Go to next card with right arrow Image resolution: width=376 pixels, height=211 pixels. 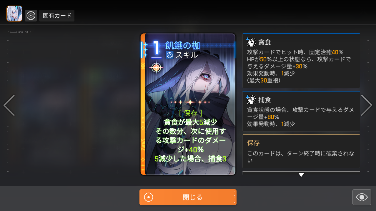click(367, 105)
